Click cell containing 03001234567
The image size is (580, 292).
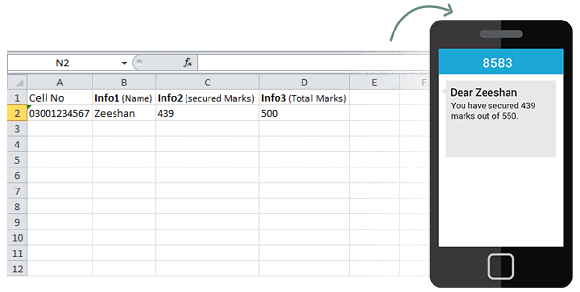click(x=60, y=114)
